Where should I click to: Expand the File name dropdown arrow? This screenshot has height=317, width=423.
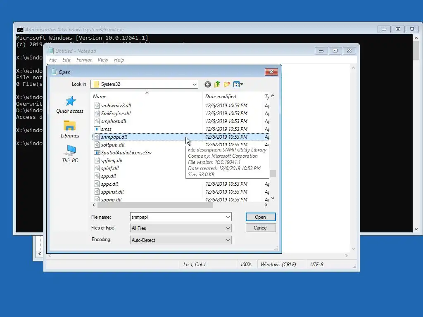coord(228,217)
